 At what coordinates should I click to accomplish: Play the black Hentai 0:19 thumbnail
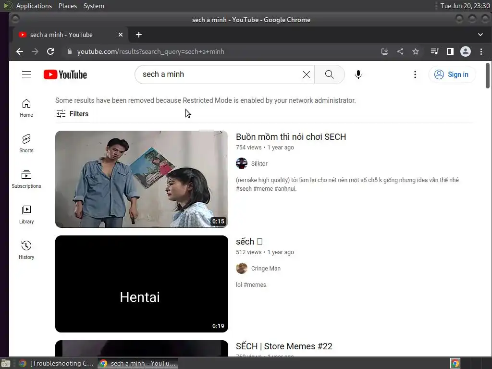[x=142, y=284]
